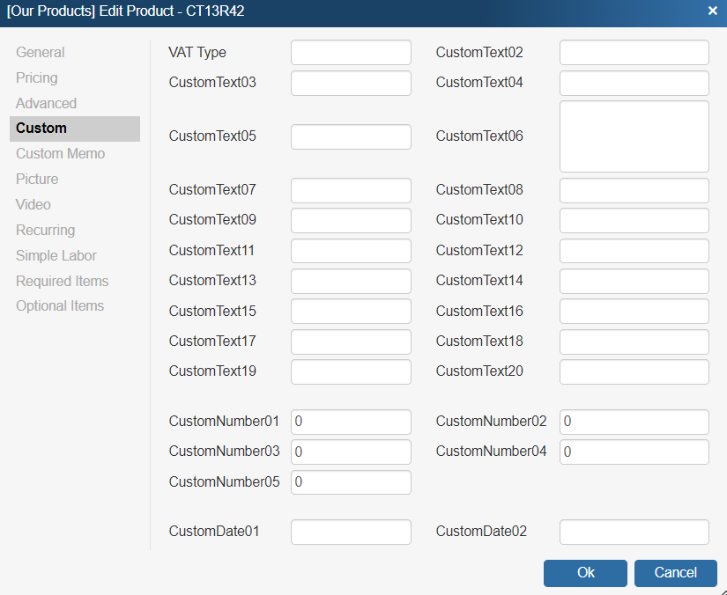Screen dimensions: 727x595
Task: Select the Required Items tab
Action: coord(63,282)
